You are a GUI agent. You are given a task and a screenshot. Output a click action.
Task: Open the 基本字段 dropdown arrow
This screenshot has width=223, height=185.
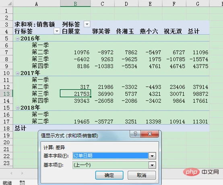click(x=152, y=156)
